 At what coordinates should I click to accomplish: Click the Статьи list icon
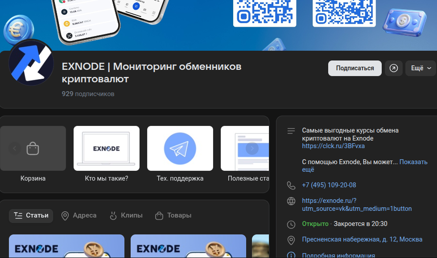click(x=18, y=215)
